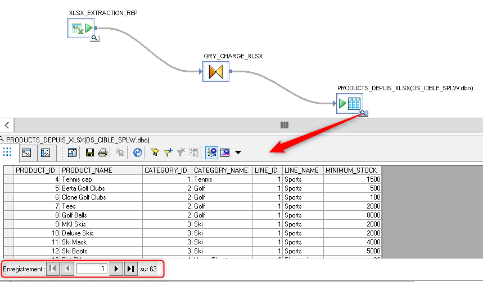Click the save data icon
Screen dimensions: 483x282
click(90, 152)
